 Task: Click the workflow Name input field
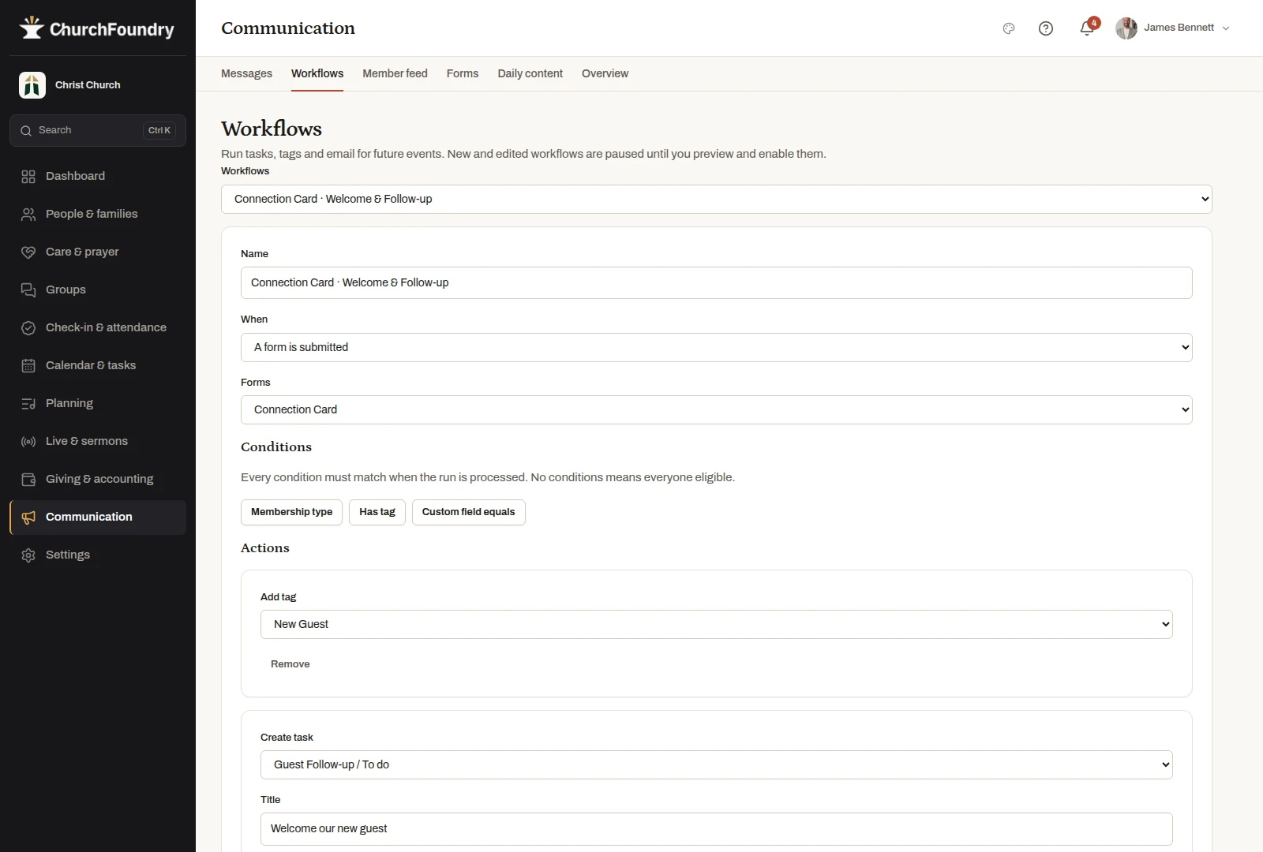pyautogui.click(x=716, y=282)
